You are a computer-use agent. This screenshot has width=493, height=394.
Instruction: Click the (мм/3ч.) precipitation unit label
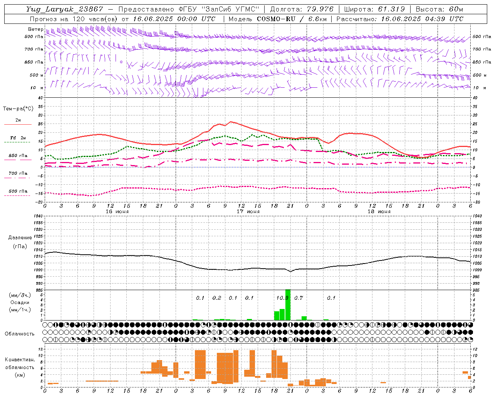point(20,295)
